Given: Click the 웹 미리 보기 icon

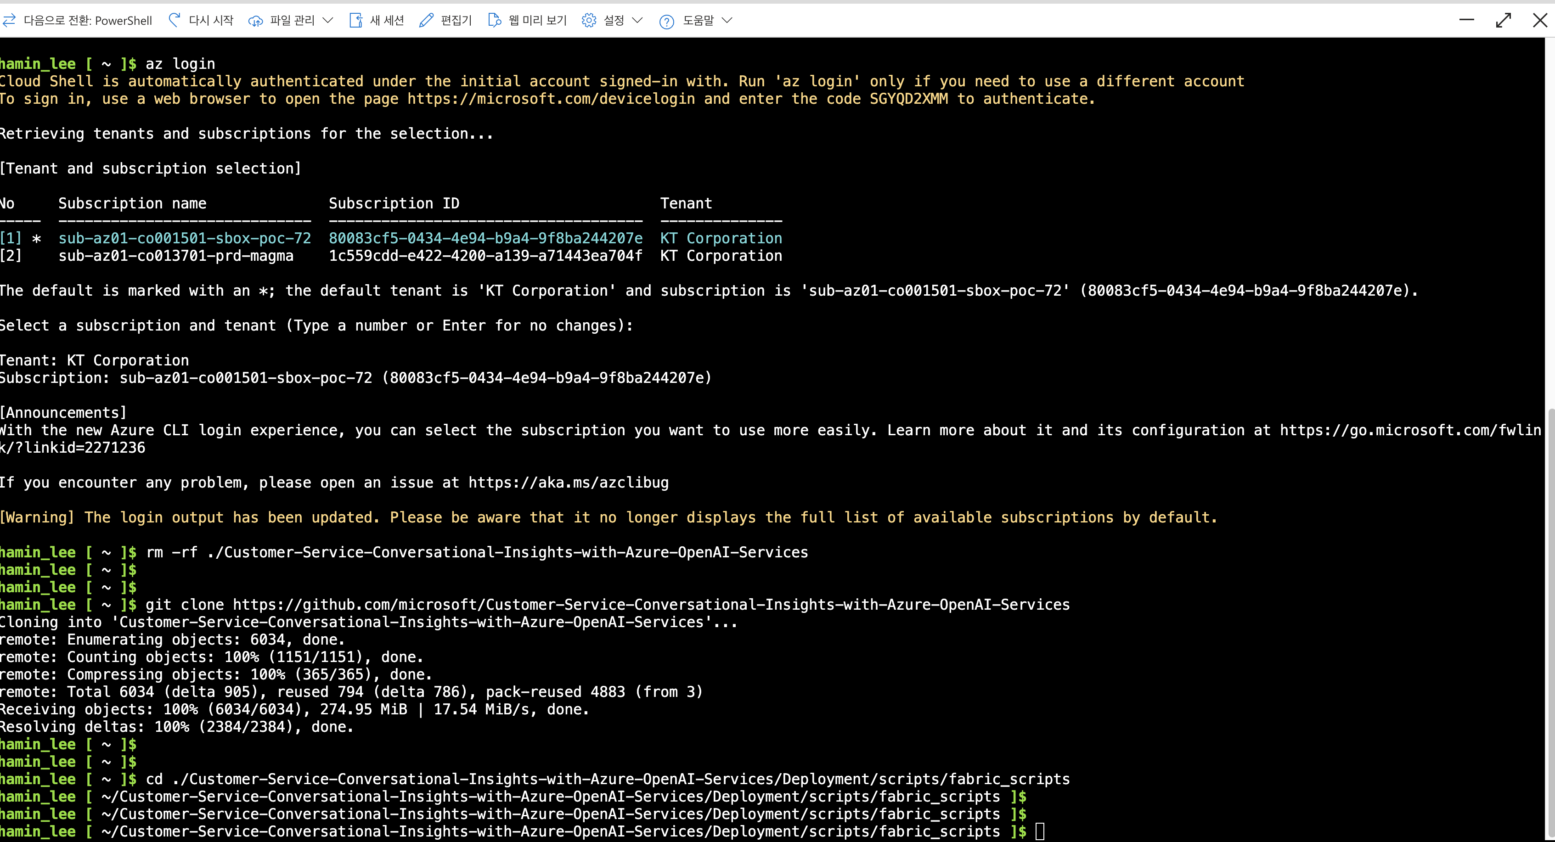Looking at the screenshot, I should point(495,21).
